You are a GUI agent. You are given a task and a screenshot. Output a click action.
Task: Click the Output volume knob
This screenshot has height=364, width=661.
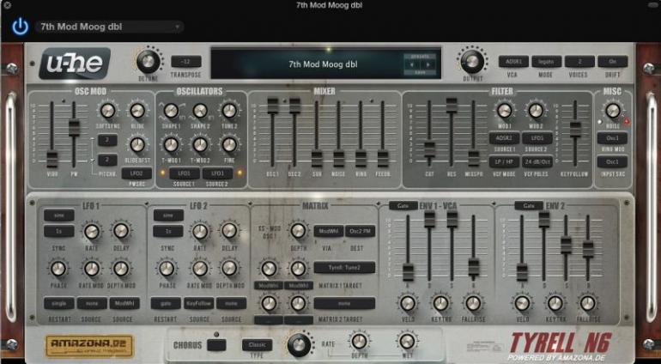tap(472, 62)
